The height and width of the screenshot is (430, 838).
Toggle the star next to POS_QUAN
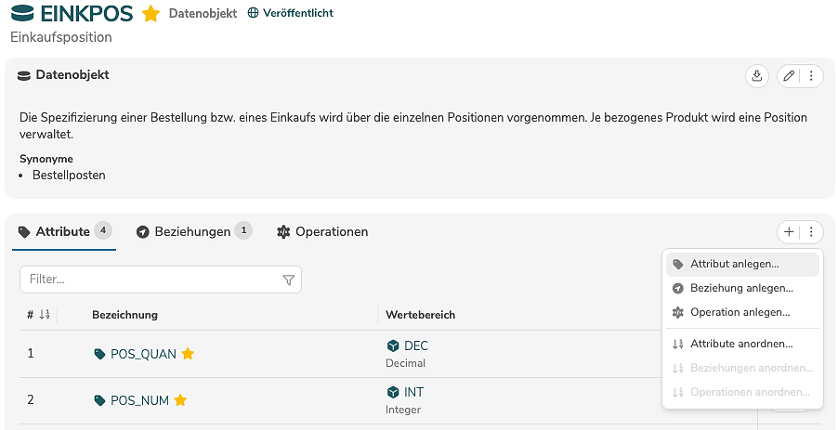tap(188, 354)
